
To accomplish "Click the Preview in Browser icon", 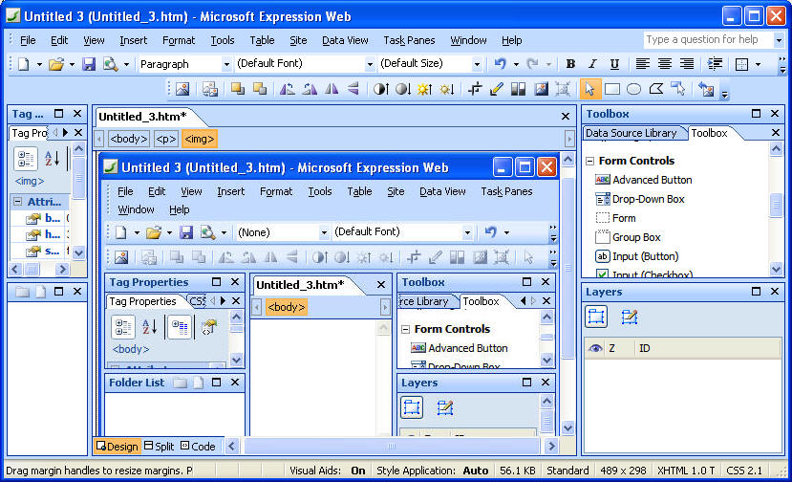I will coord(110,64).
